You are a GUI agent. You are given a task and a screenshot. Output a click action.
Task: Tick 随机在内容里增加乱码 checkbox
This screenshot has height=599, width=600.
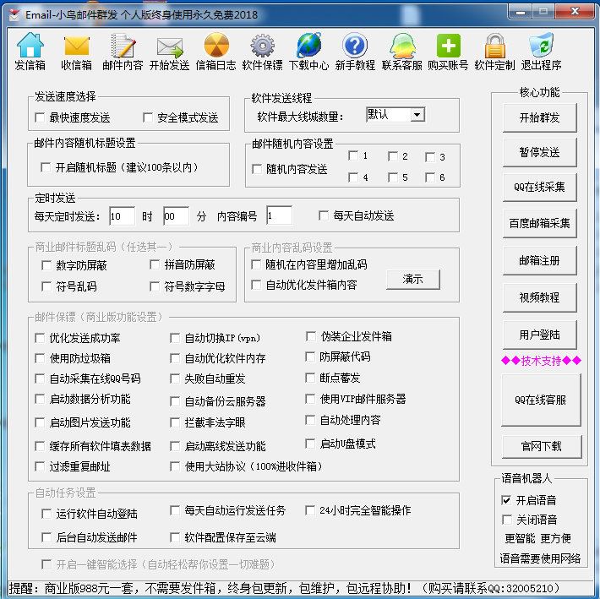click(256, 264)
